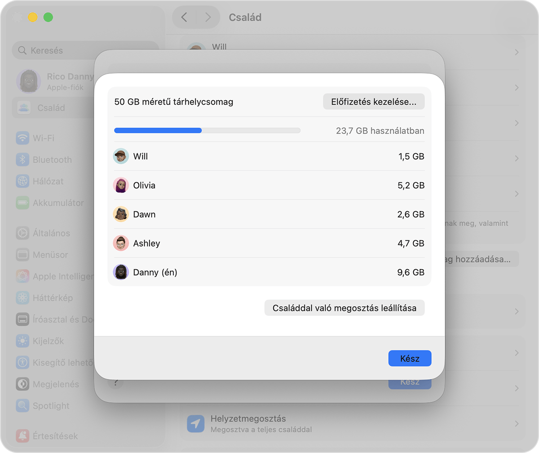Click the Spotlight magnifier icon

click(x=22, y=406)
